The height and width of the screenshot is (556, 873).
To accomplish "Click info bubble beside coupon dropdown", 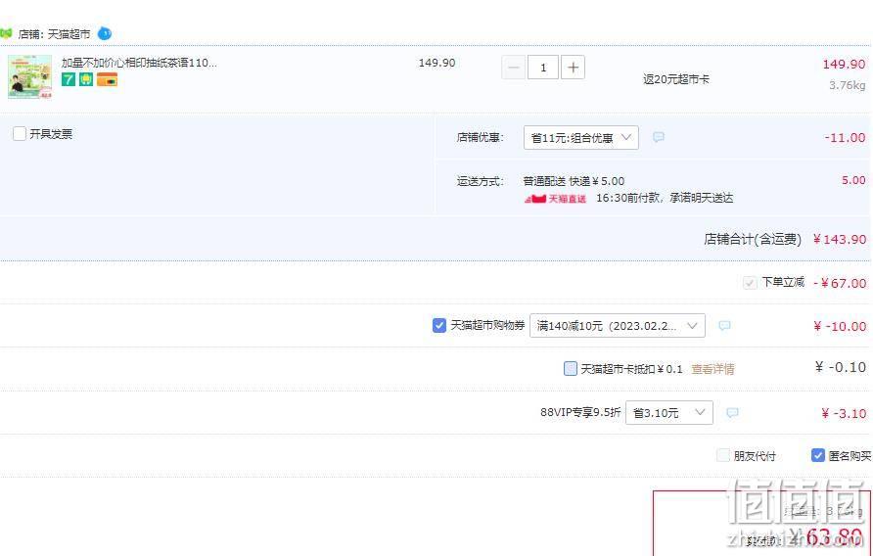I will pyautogui.click(x=724, y=325).
